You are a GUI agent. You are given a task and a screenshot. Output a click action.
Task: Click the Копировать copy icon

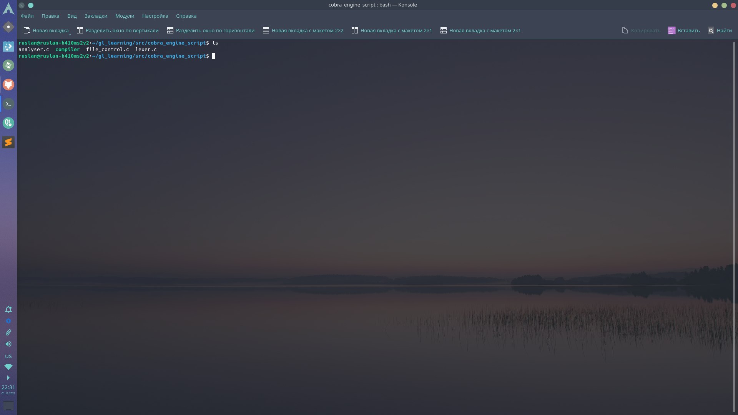pos(625,31)
